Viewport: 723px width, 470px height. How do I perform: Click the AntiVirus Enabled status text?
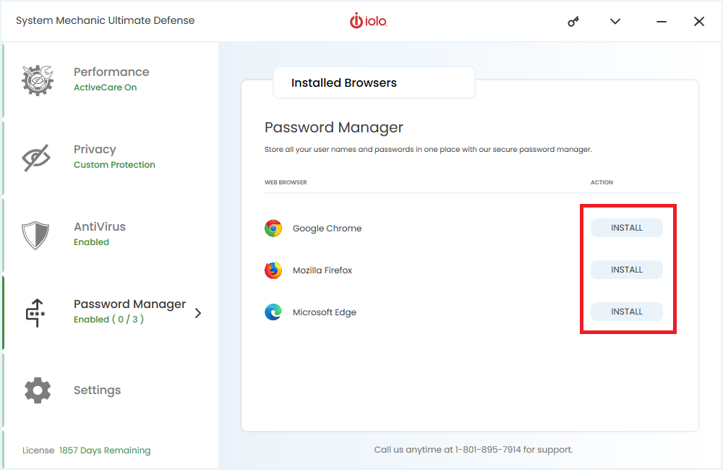pyautogui.click(x=91, y=242)
